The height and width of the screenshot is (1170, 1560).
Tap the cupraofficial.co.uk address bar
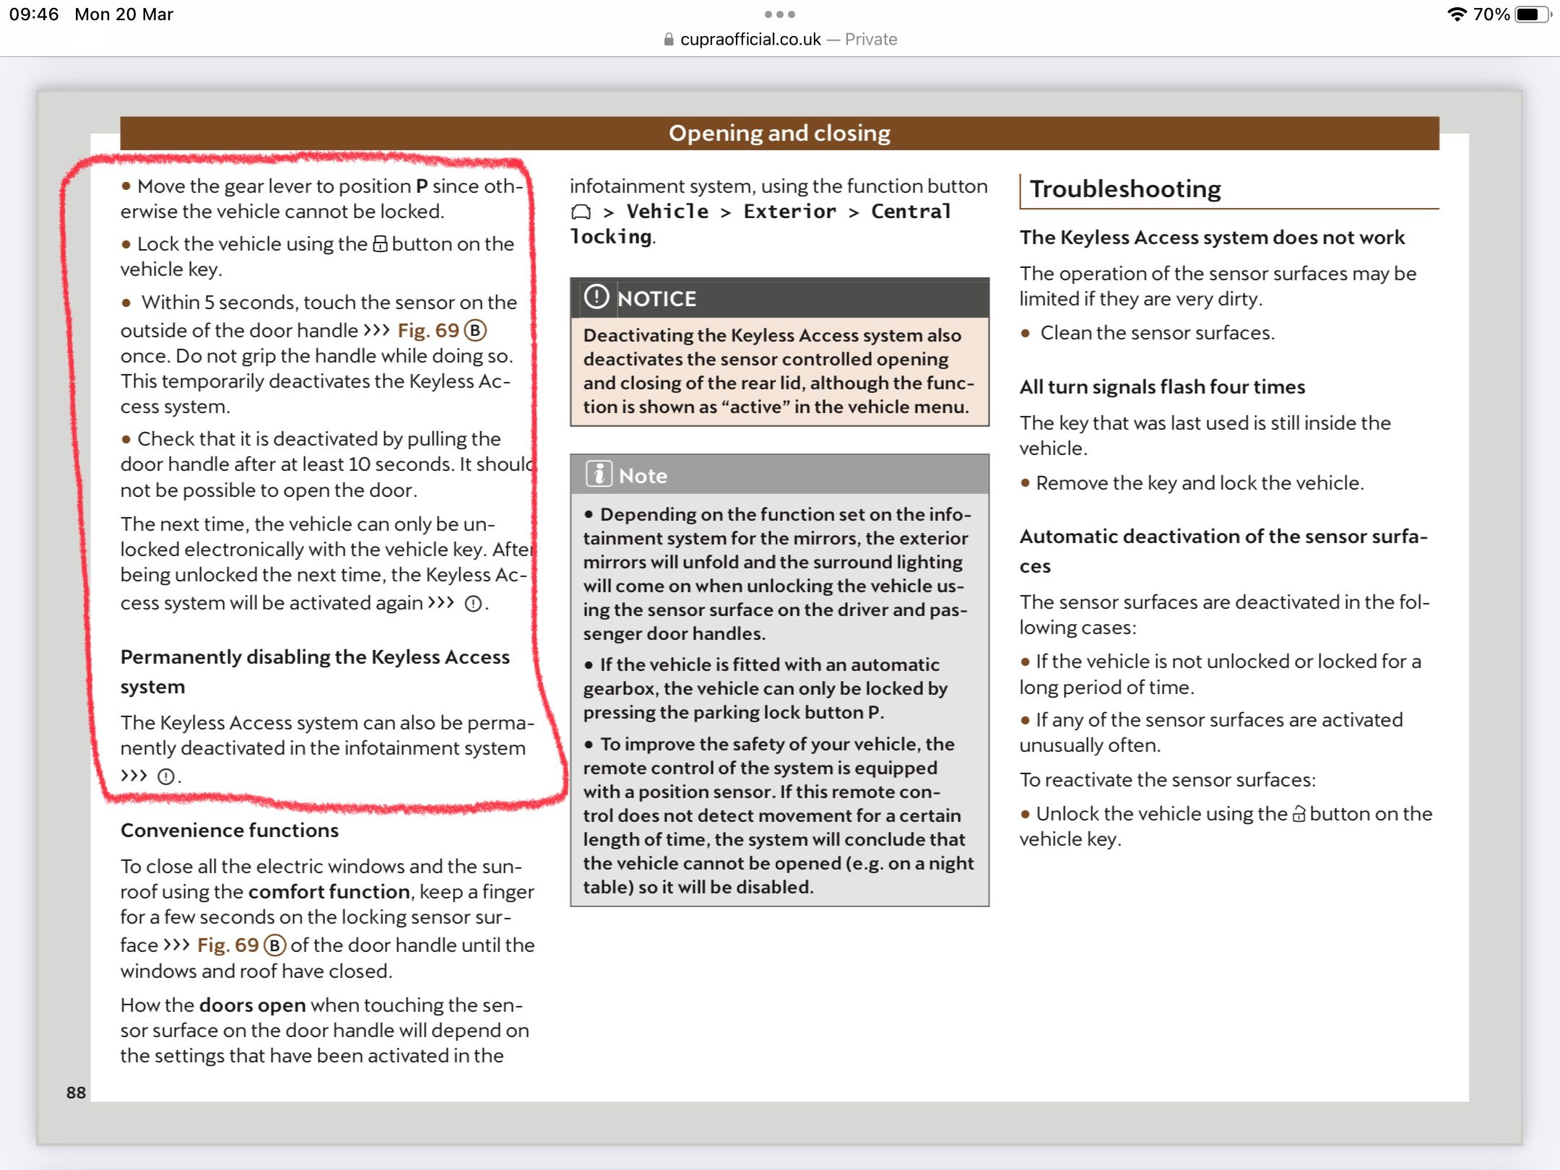click(750, 40)
